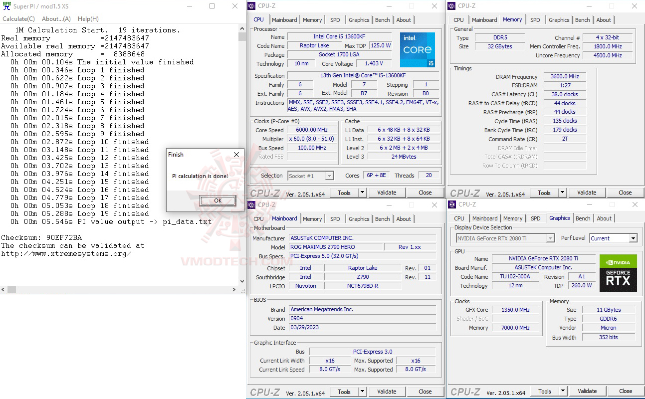Click CPU-Z icon in Graphics window title bar
Viewport: 645px width, 399px height.
point(451,204)
